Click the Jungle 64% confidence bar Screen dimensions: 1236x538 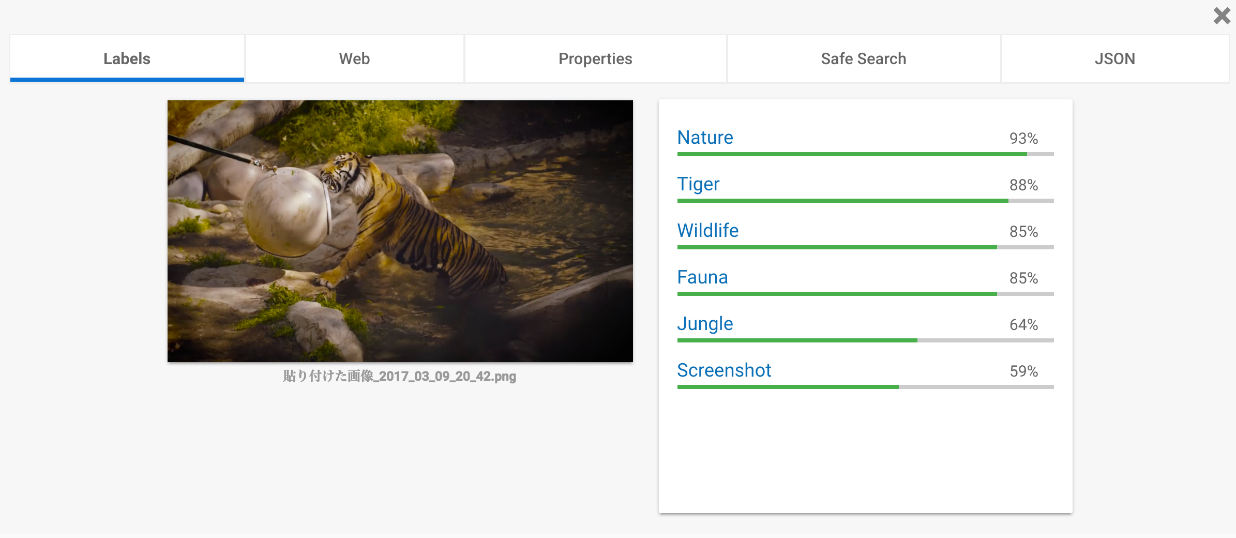pyautogui.click(x=866, y=340)
